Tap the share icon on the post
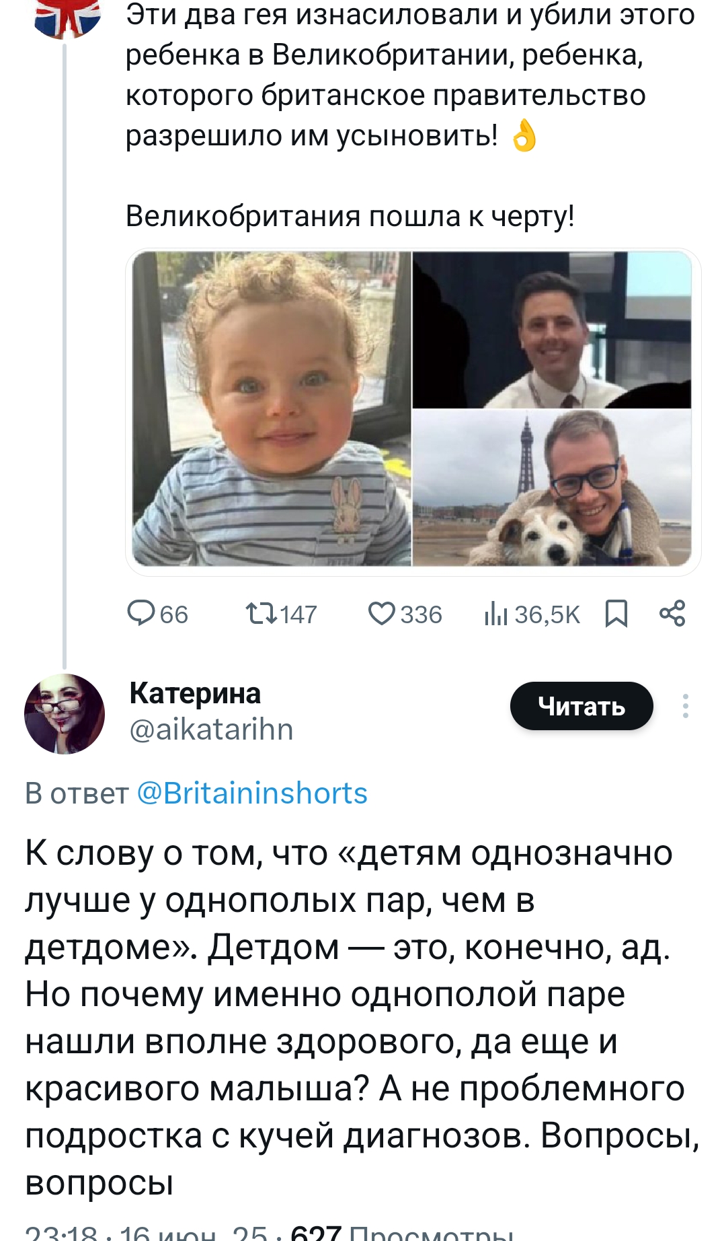722x1241 pixels. [x=672, y=614]
